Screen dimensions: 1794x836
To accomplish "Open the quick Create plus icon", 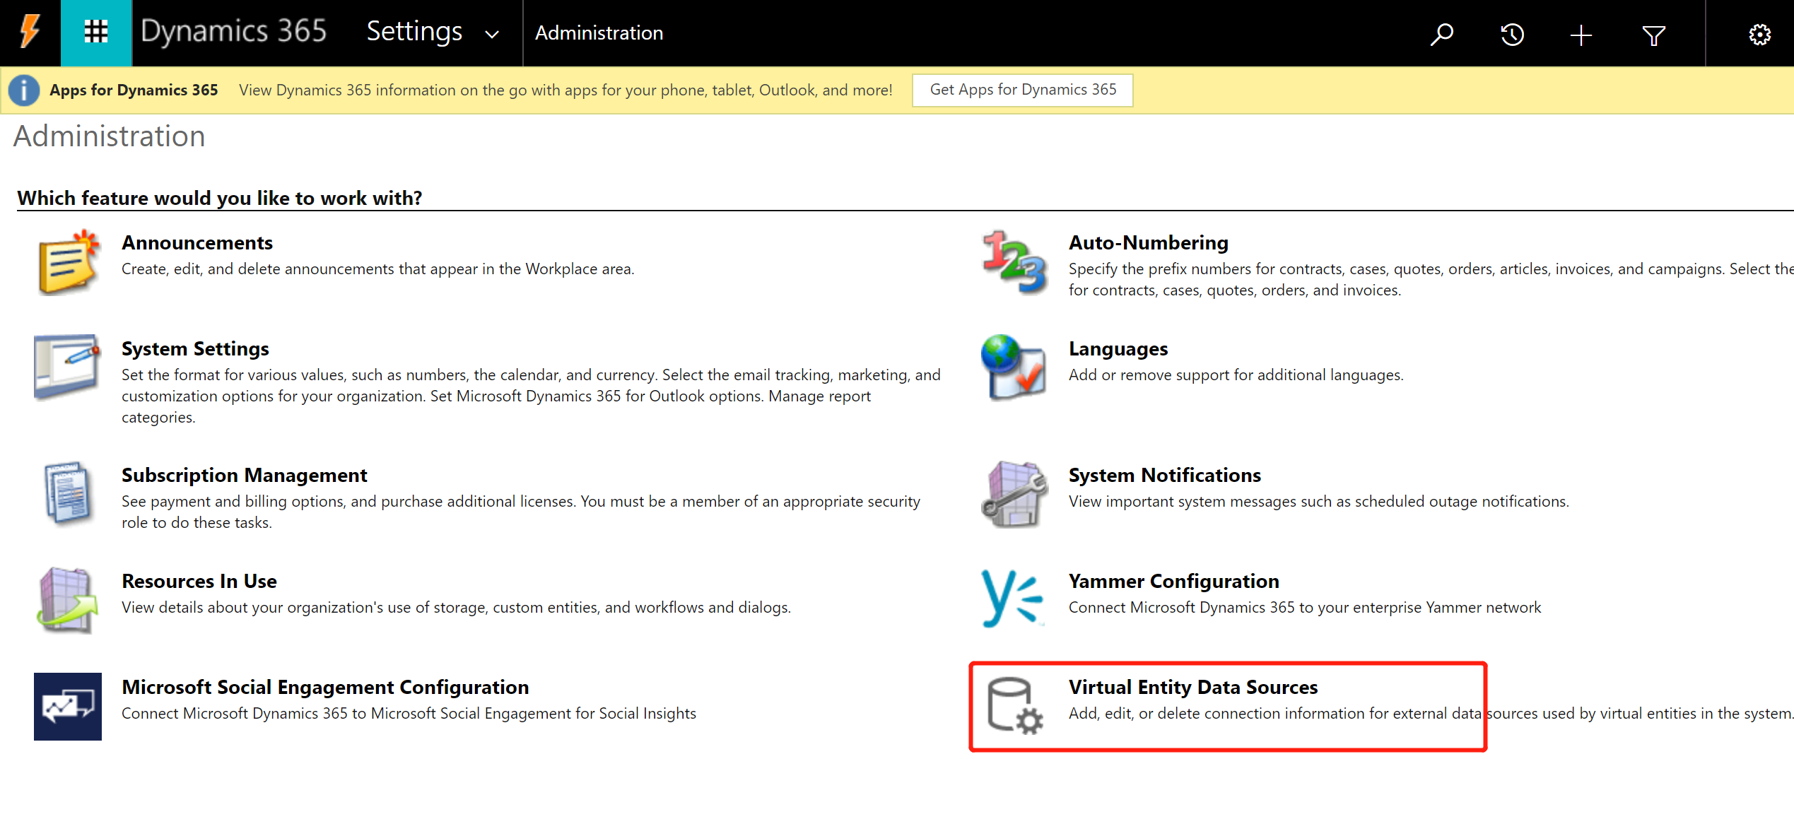I will 1581,33.
